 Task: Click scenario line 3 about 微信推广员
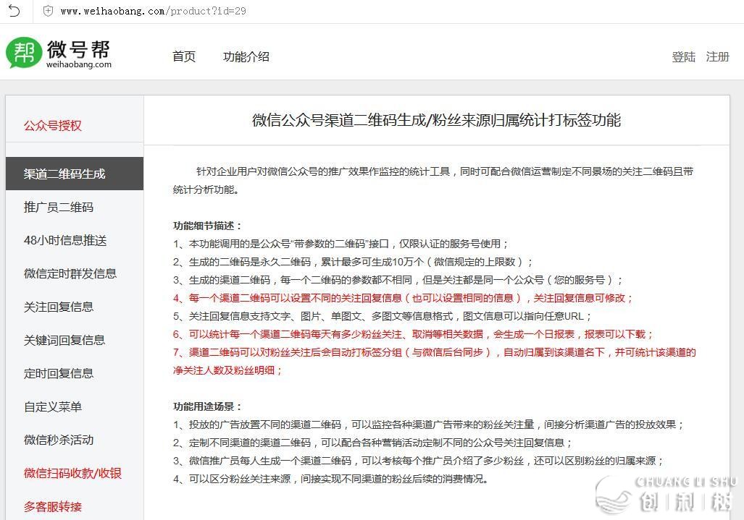[x=418, y=460]
